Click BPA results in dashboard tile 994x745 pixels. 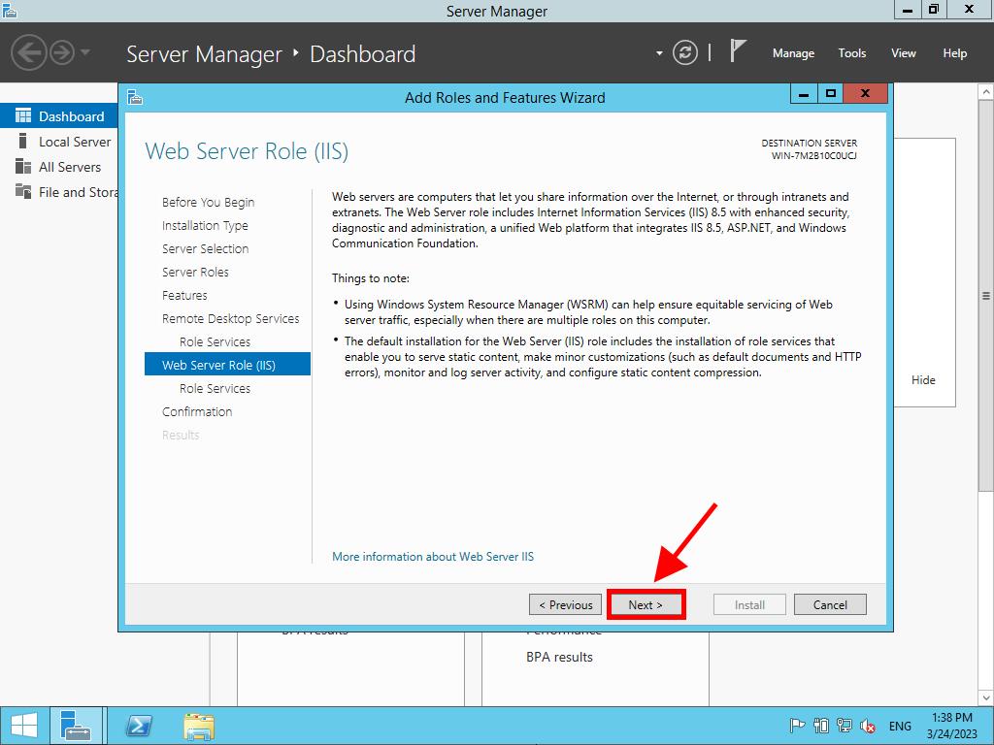559,657
